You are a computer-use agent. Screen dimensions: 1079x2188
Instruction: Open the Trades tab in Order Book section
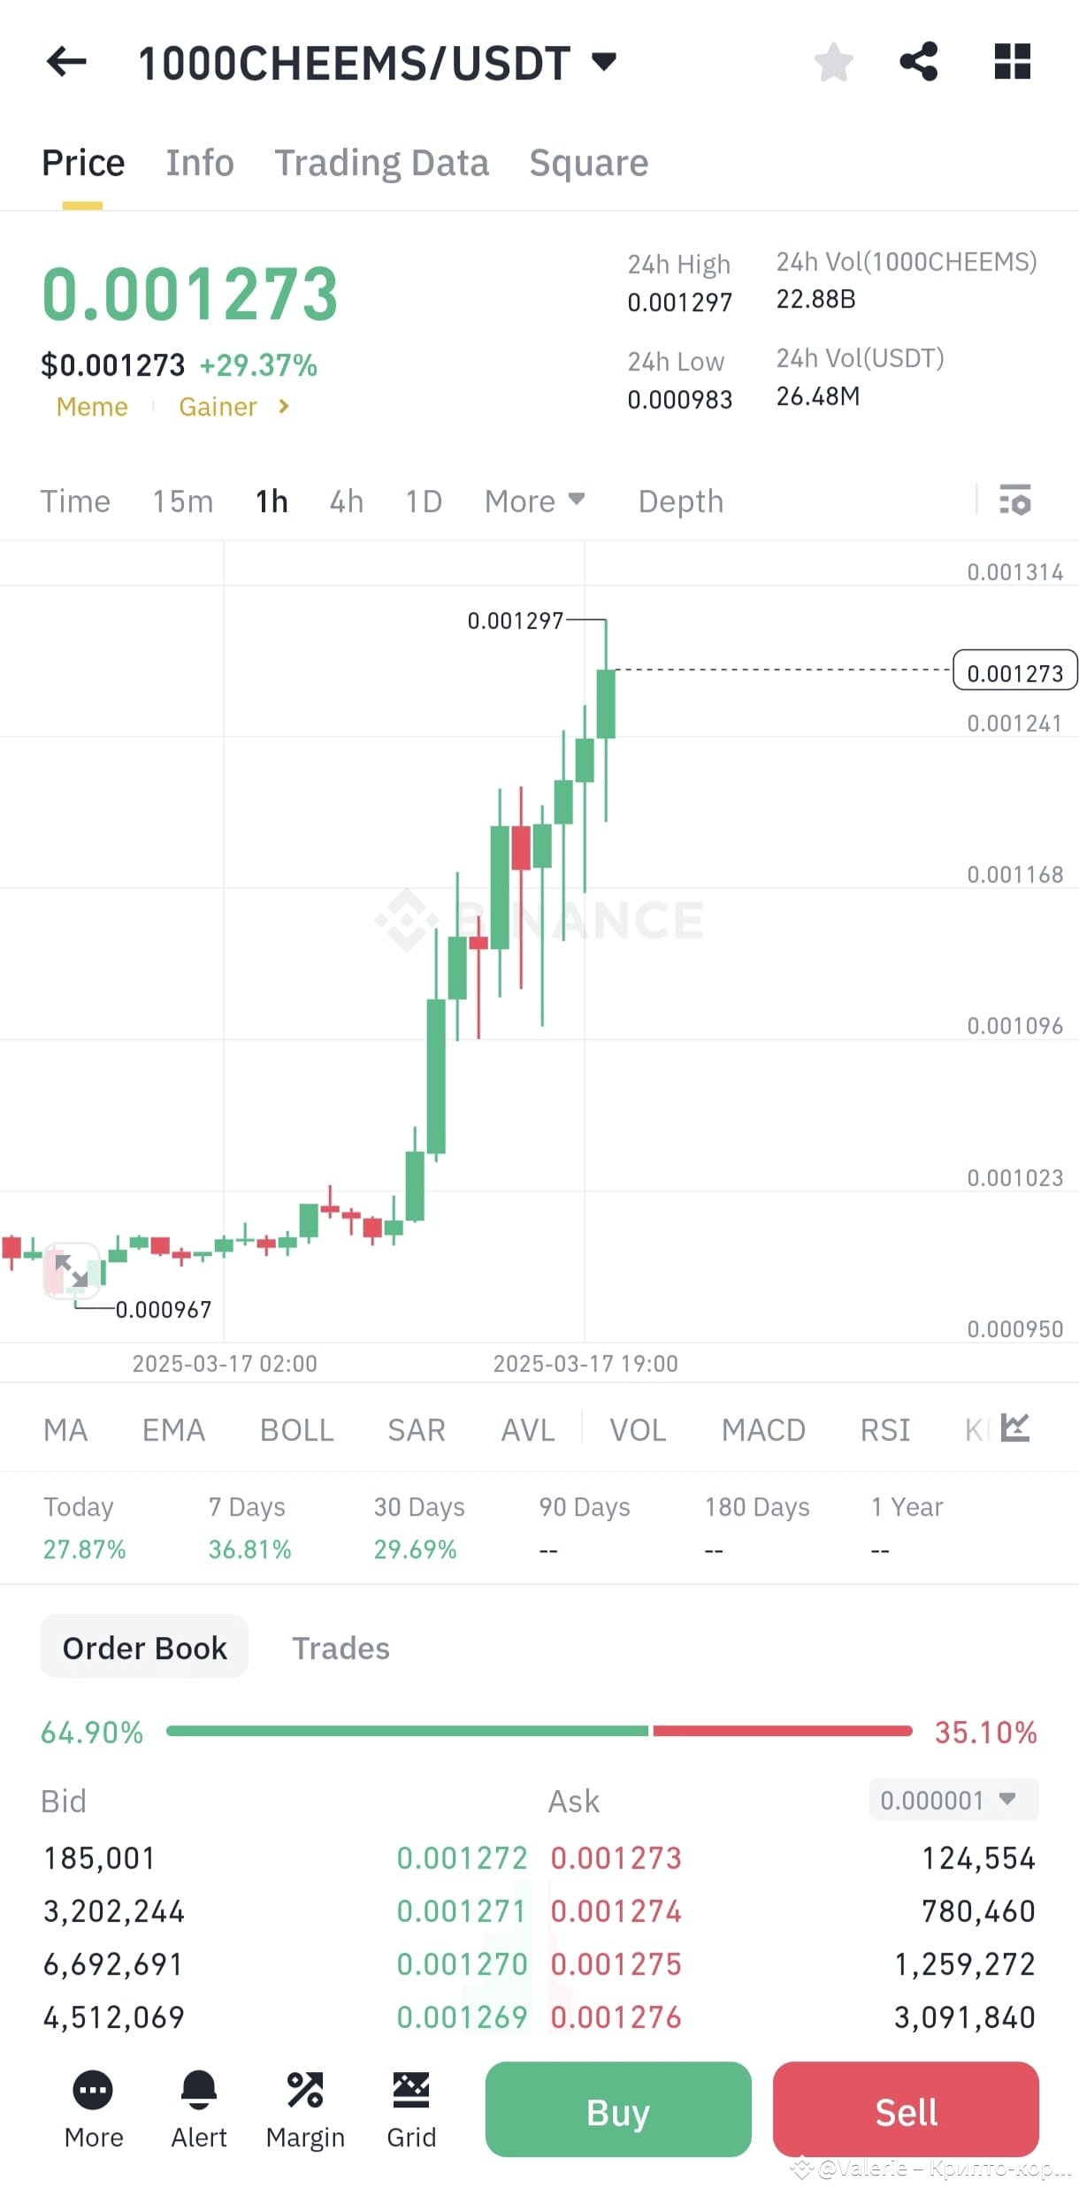click(x=341, y=1647)
